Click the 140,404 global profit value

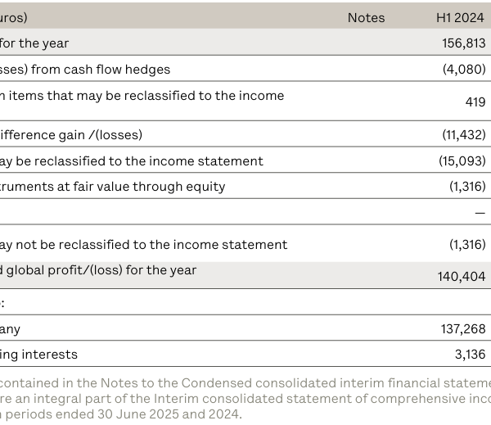coord(462,278)
